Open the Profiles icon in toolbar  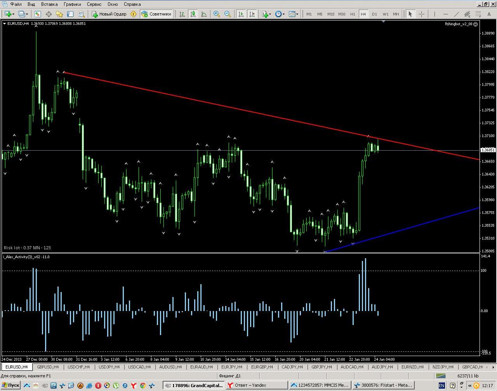pos(21,14)
